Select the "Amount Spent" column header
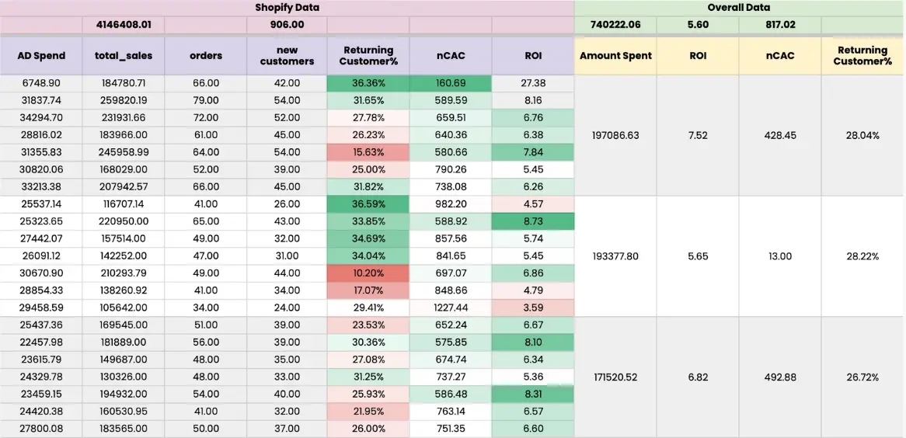Screen dimensions: 906x438 point(615,56)
